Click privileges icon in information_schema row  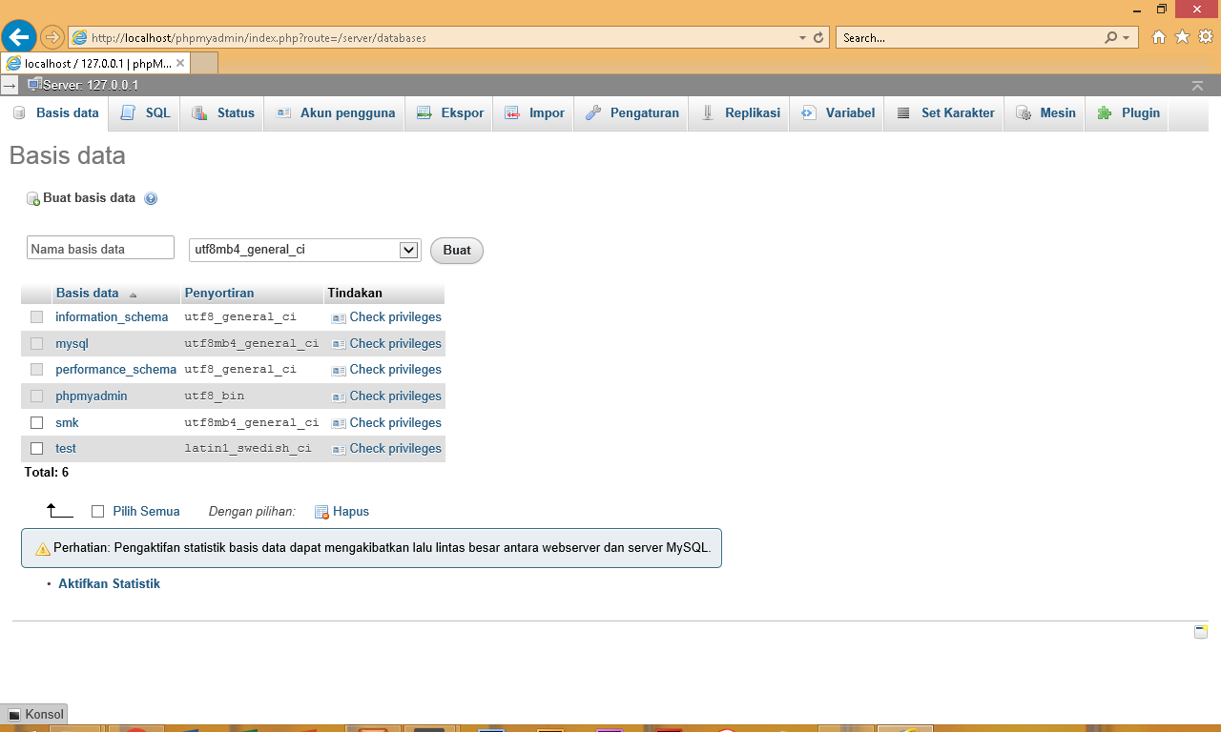click(339, 317)
